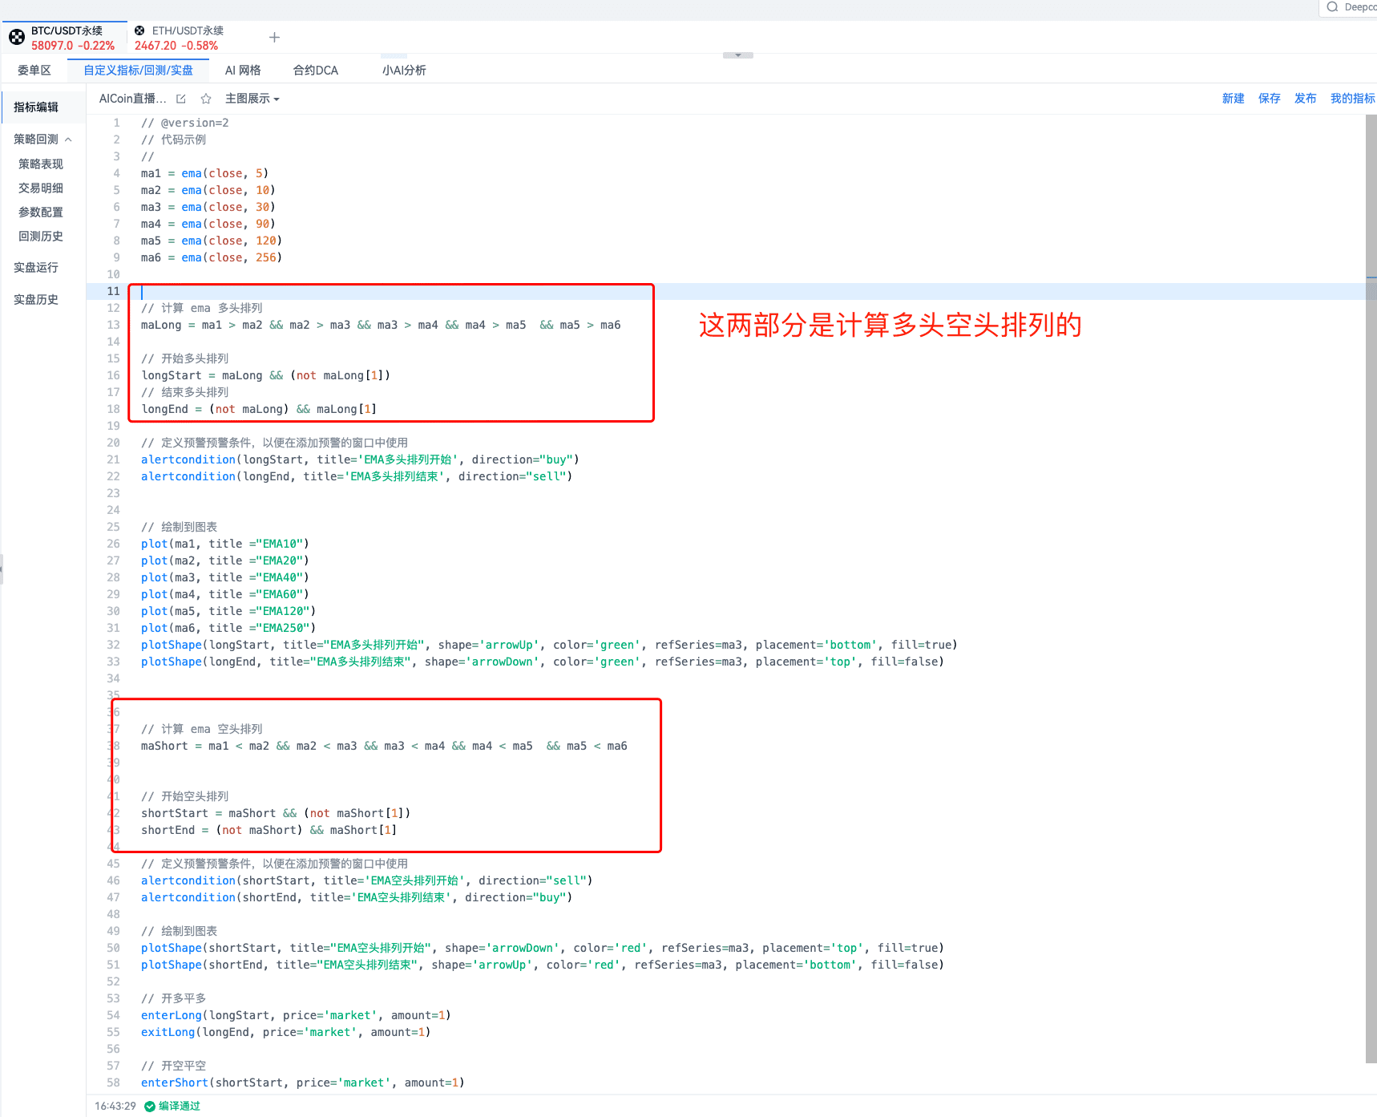Click the exitLong code line
The height and width of the screenshot is (1117, 1377).
point(286,1032)
